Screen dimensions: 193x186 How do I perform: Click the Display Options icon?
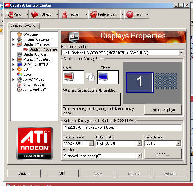19,54
